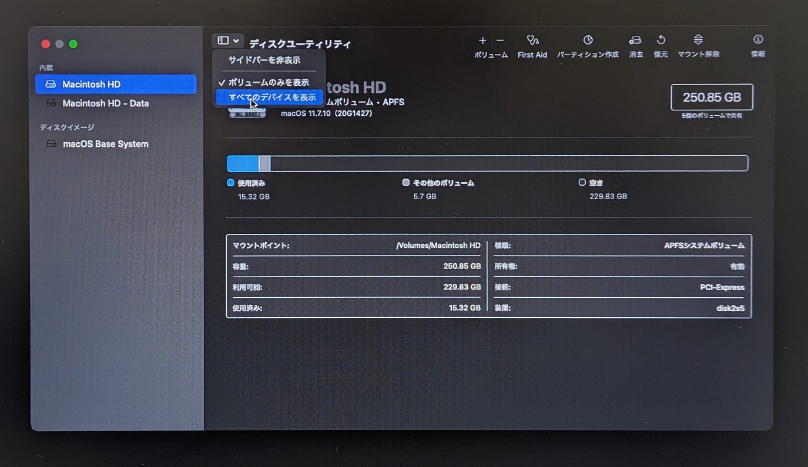This screenshot has height=467, width=808.
Task: Toggle the sidebar view dropdown button
Action: [x=228, y=41]
